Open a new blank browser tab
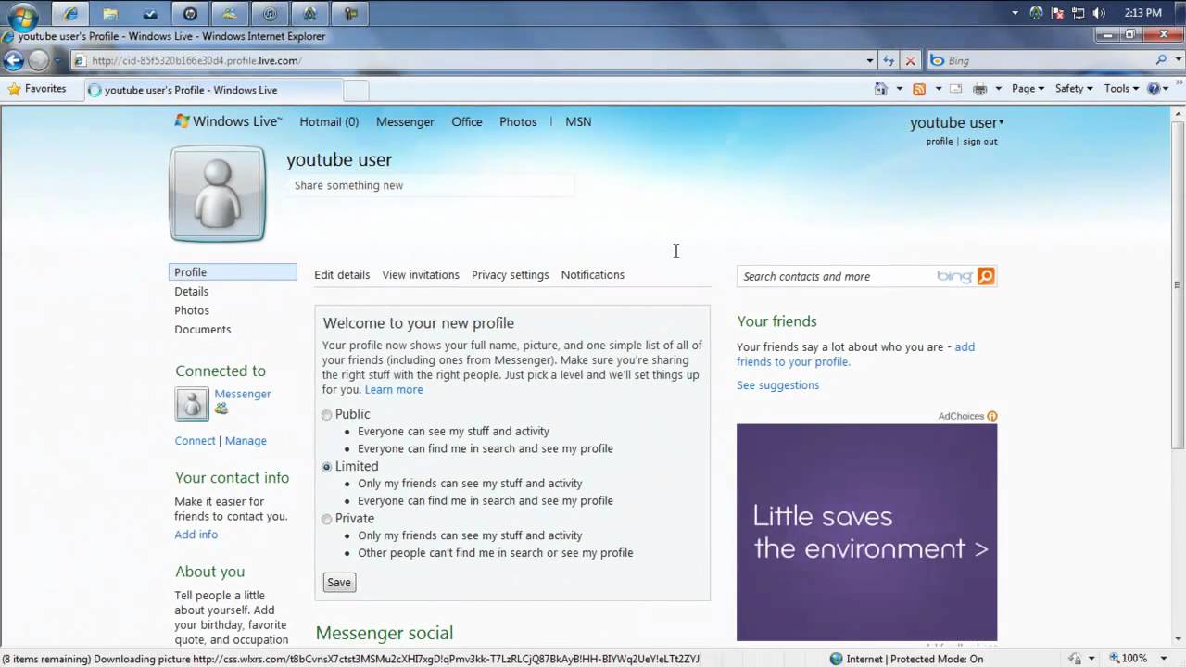Image resolution: width=1186 pixels, height=667 pixels. tap(356, 90)
